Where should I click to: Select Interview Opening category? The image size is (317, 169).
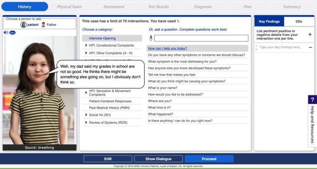(x=112, y=38)
